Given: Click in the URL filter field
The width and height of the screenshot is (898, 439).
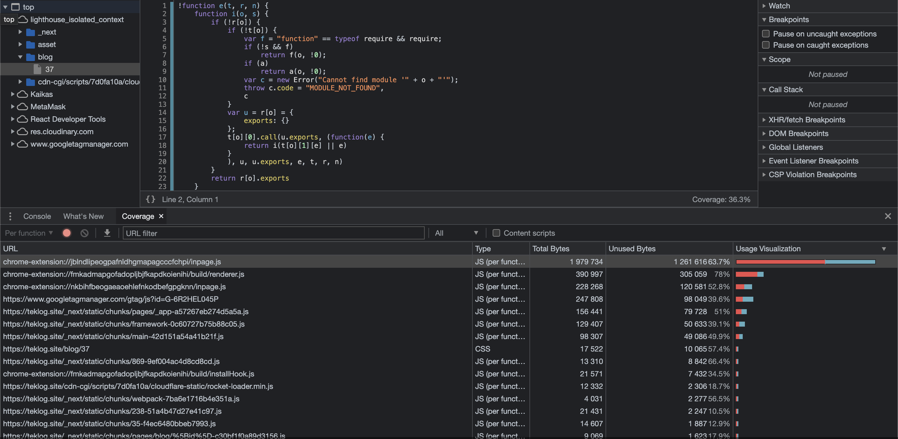Looking at the screenshot, I should [273, 233].
